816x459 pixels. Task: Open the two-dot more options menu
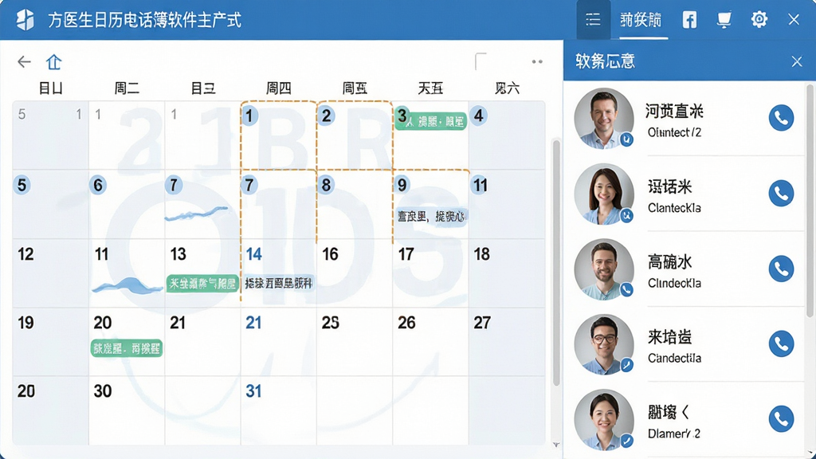(x=537, y=61)
